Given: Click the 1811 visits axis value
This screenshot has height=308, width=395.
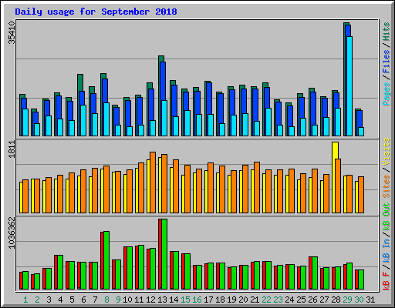Looking at the screenshot, I should 12,149.
